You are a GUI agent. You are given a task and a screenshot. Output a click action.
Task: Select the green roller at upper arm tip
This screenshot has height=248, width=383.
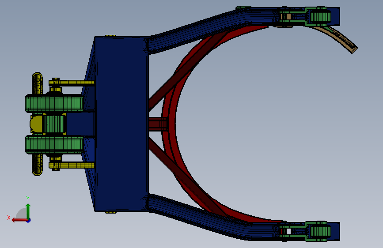click(320, 17)
